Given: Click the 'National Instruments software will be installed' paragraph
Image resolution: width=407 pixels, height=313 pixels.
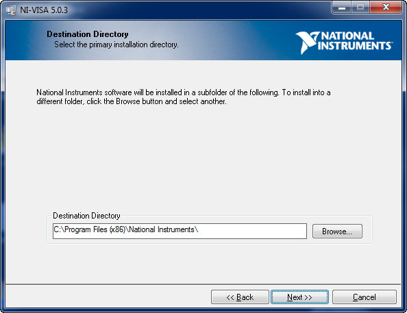Looking at the screenshot, I should (x=183, y=97).
